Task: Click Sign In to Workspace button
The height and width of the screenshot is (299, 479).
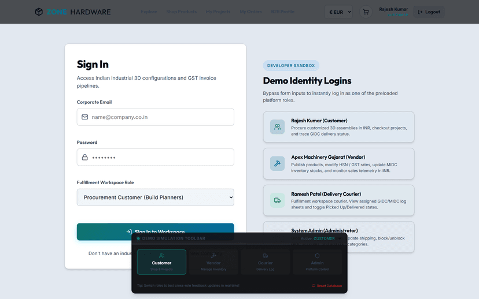Action: click(x=156, y=231)
